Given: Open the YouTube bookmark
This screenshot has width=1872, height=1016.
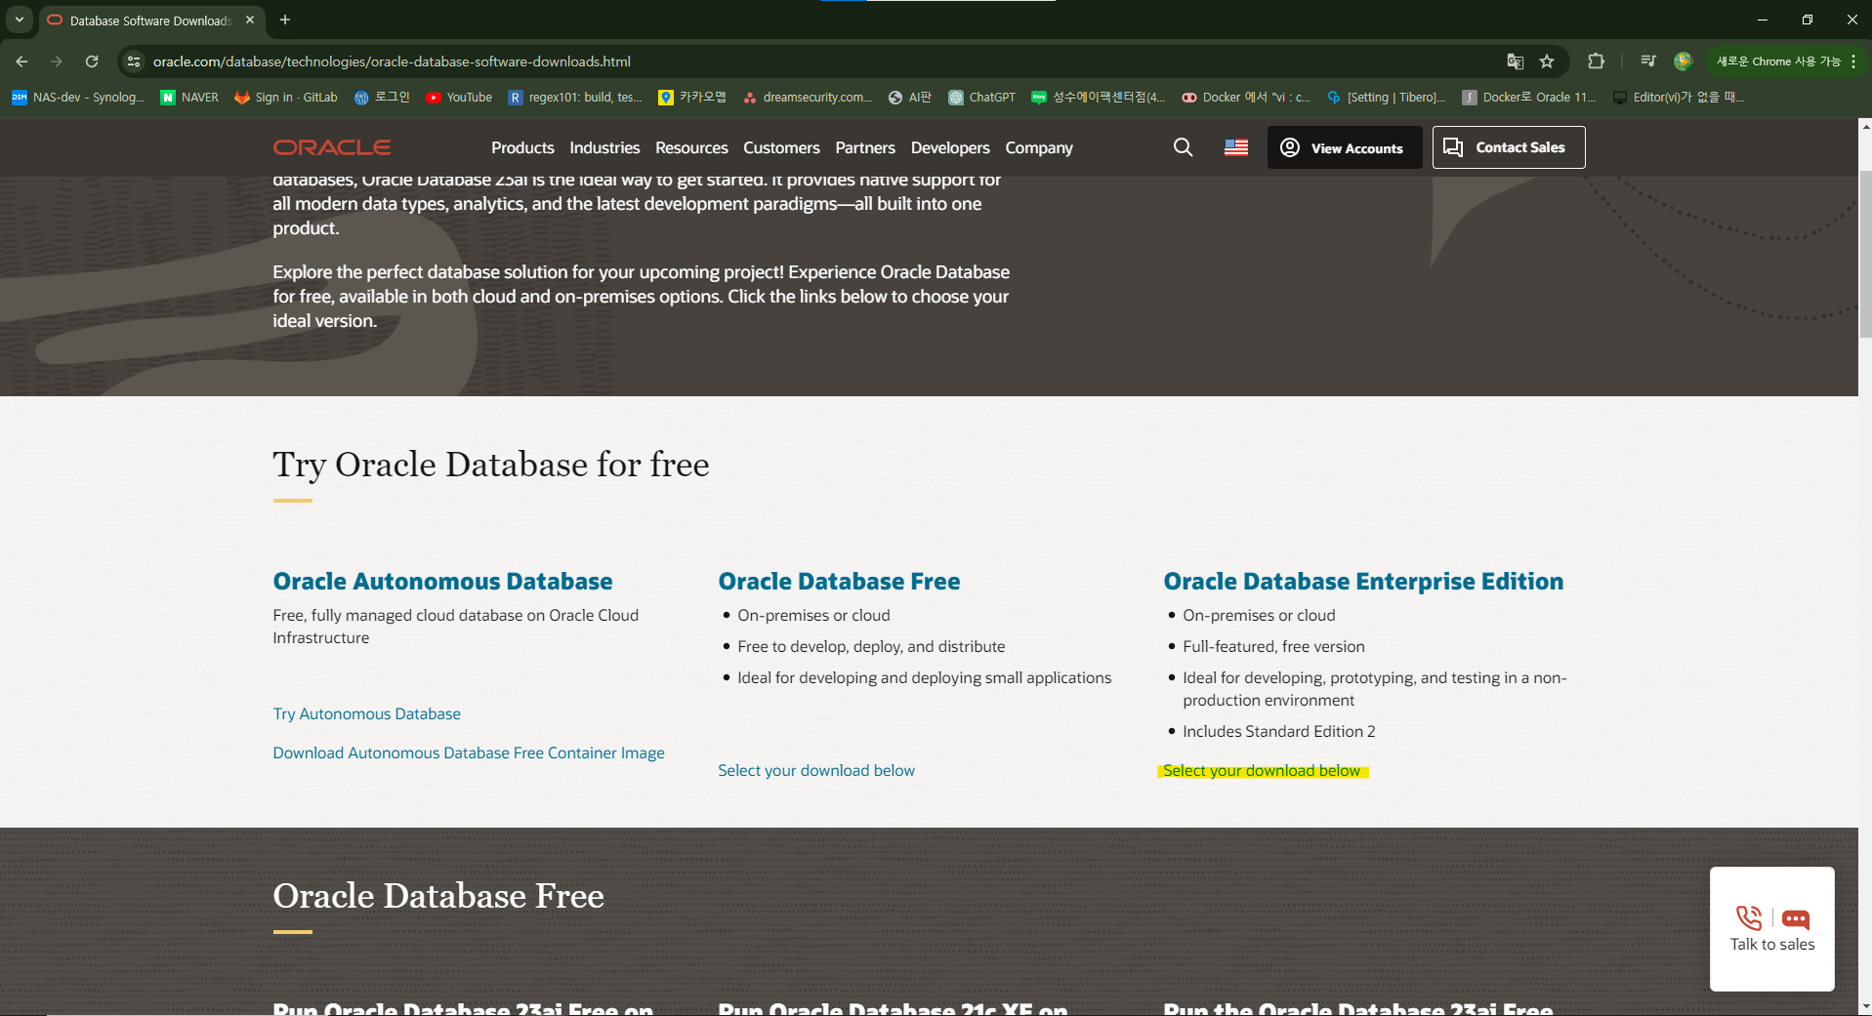Looking at the screenshot, I should coord(459,98).
